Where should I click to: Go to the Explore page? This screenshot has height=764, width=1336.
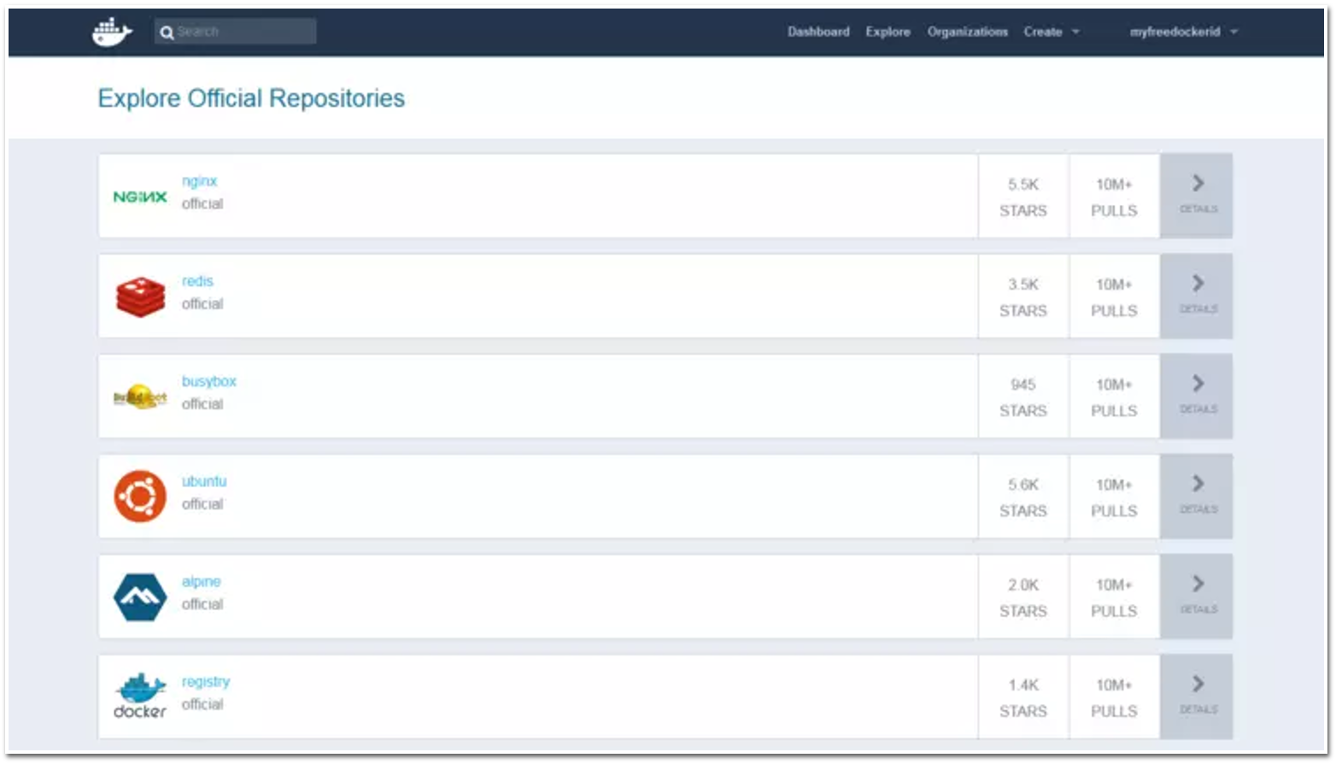[888, 32]
